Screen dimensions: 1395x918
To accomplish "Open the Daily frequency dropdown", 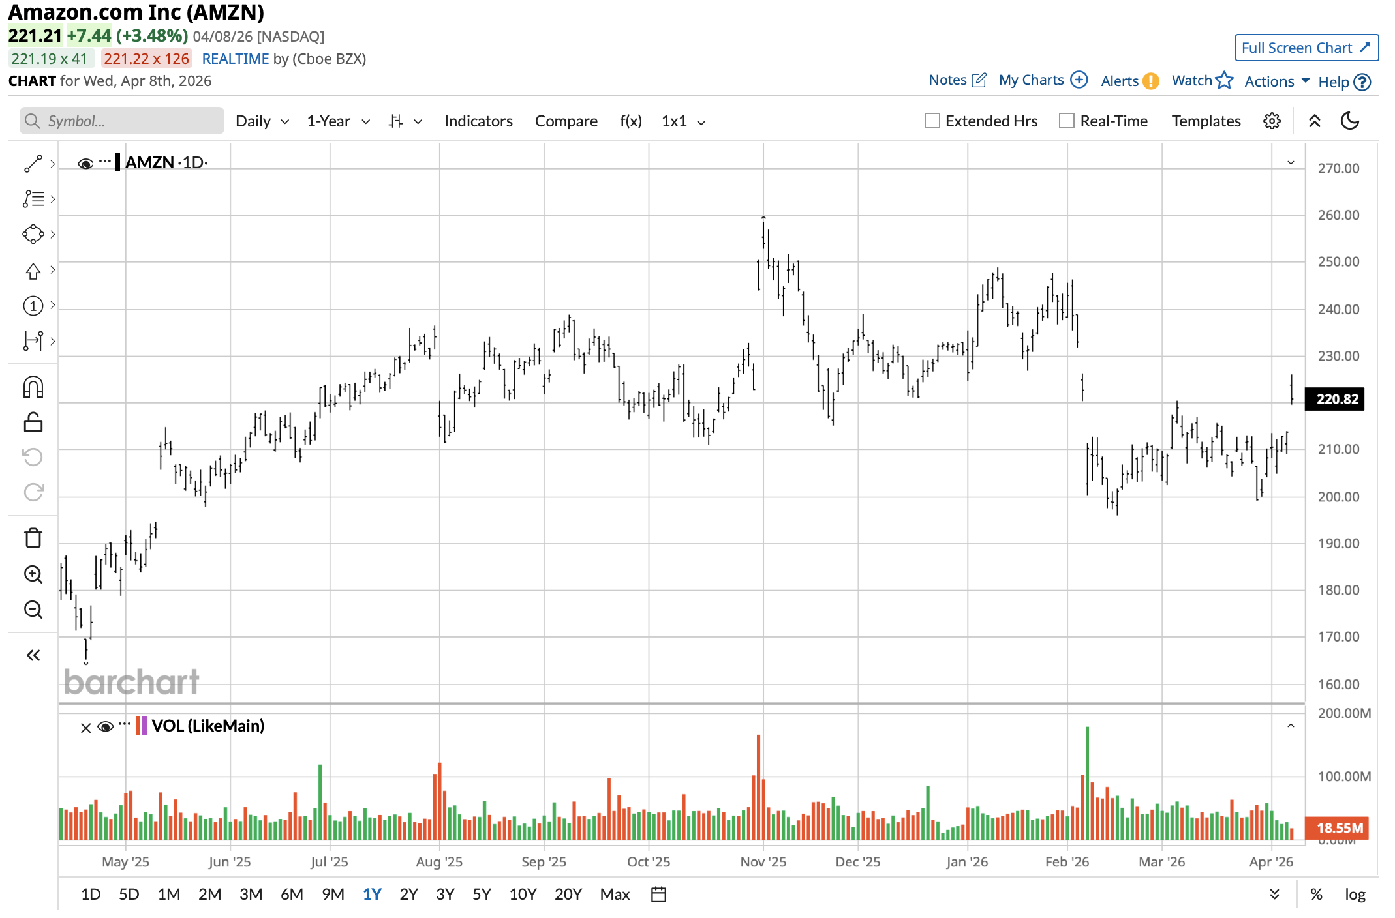I will 262,121.
